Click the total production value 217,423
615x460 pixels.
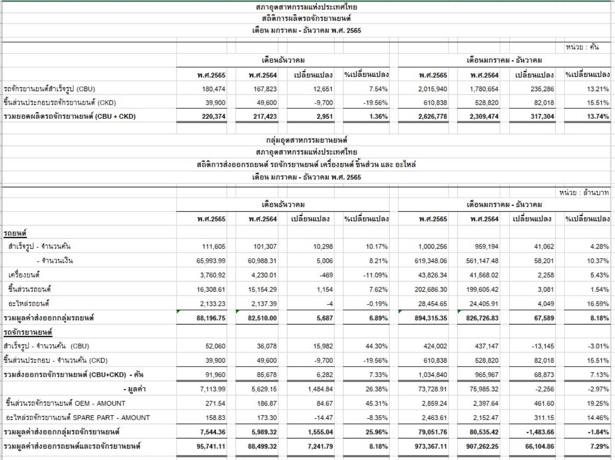pos(265,117)
